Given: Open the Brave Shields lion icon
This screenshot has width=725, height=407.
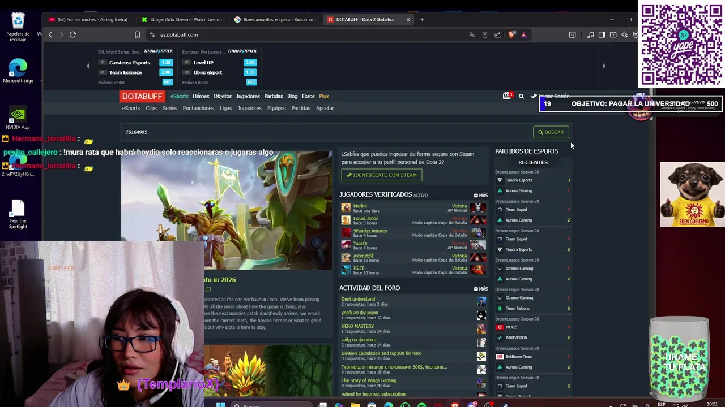Looking at the screenshot, I should pyautogui.click(x=511, y=34).
